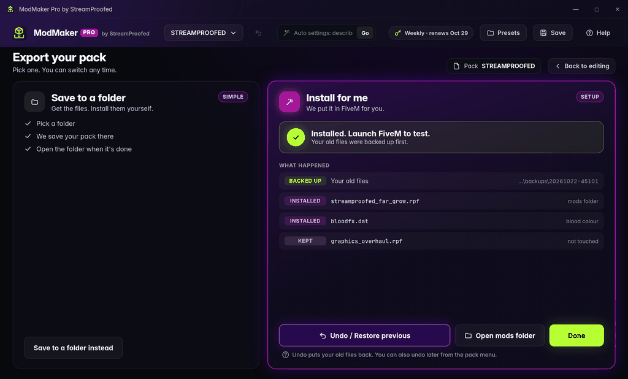Click Open mods folder button
This screenshot has width=628, height=379.
pos(499,335)
